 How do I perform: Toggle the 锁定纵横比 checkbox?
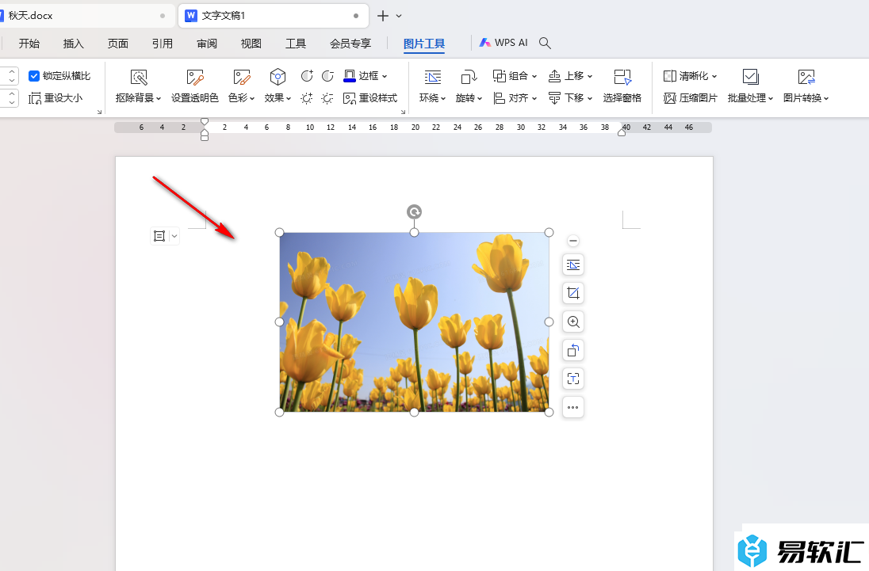34,76
